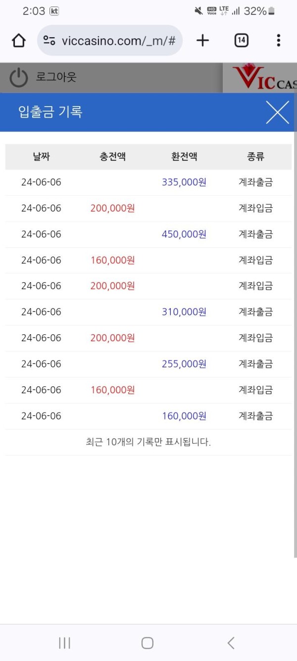Open tab switcher showing 14 tabs
Screen dimensions: 297x661
[241, 41]
